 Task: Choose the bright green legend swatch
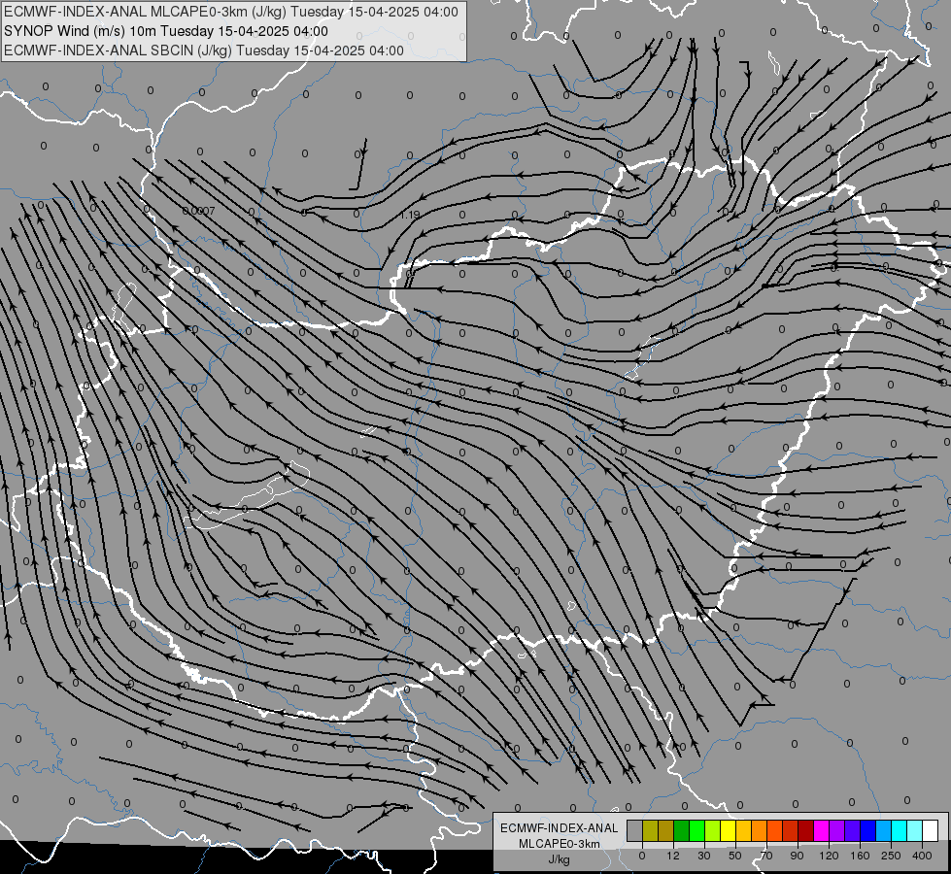pos(696,830)
